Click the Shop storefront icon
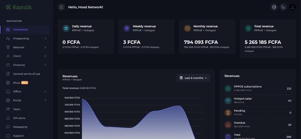 [x=8, y=83]
